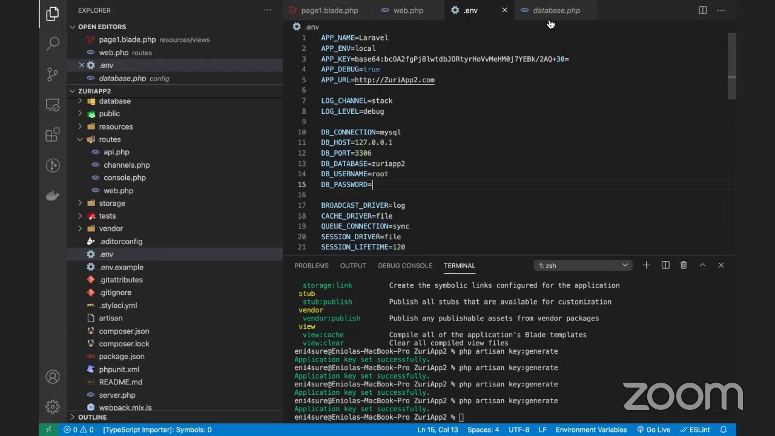Viewport: 775px width, 436px height.
Task: Open errors and warnings count in status bar
Action: tap(78, 430)
